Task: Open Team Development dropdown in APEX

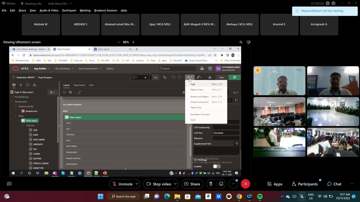Action: [x=90, y=69]
